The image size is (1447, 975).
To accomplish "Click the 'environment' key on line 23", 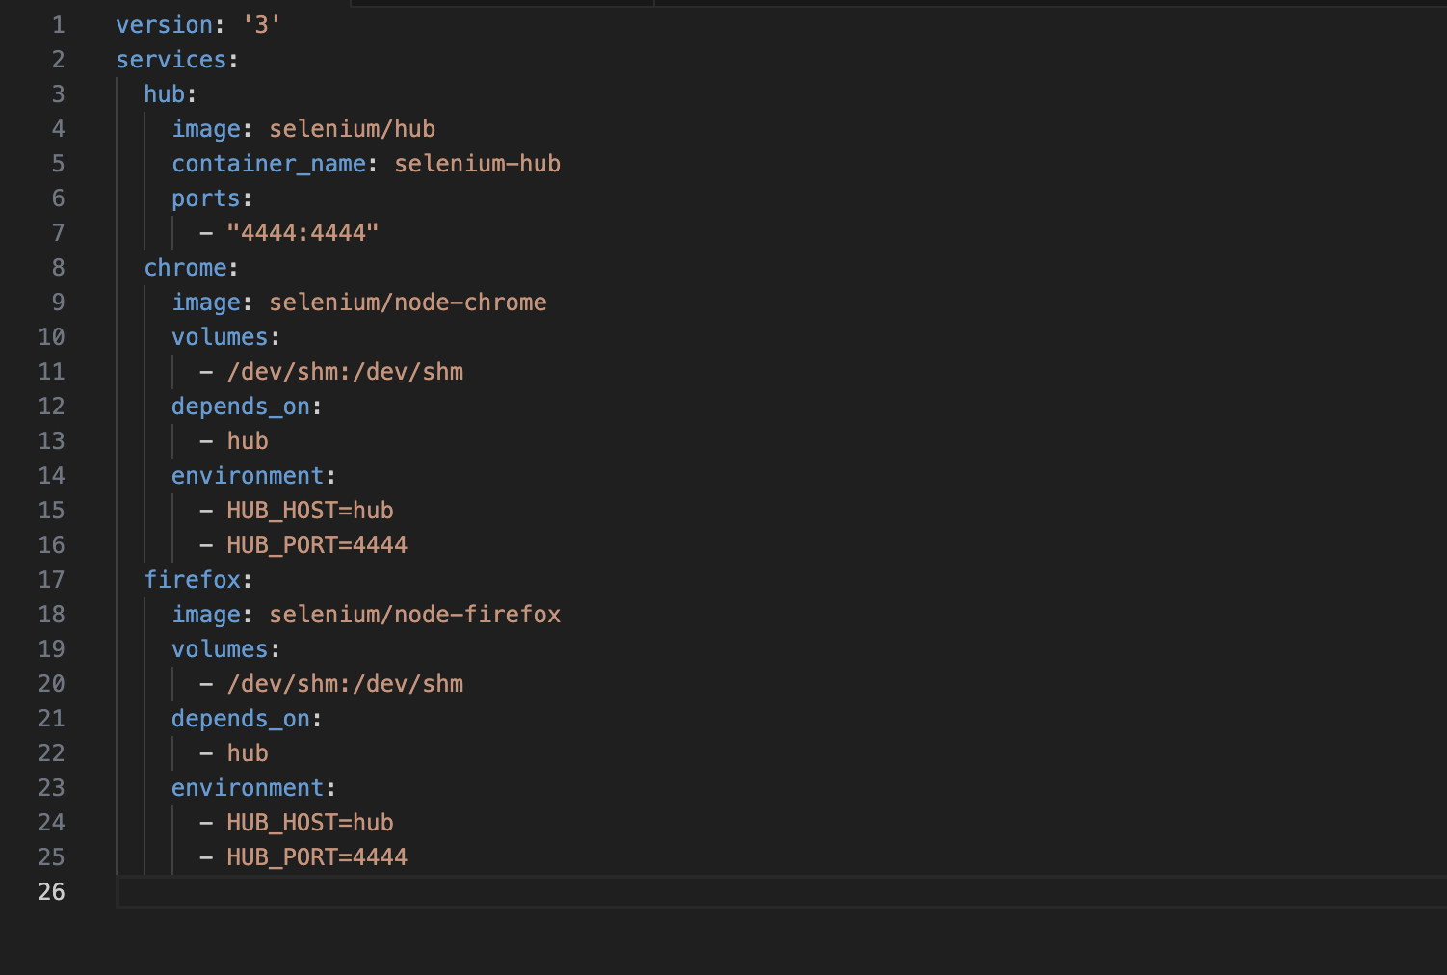I will pos(248,788).
